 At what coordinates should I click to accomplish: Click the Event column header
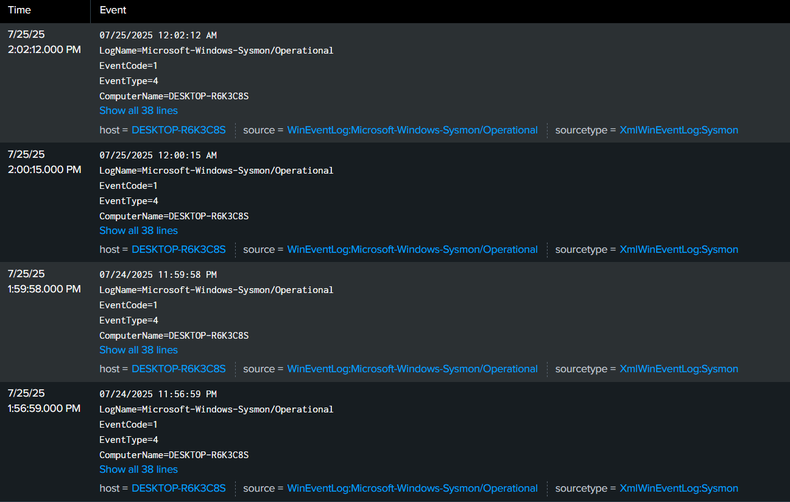[x=113, y=10]
